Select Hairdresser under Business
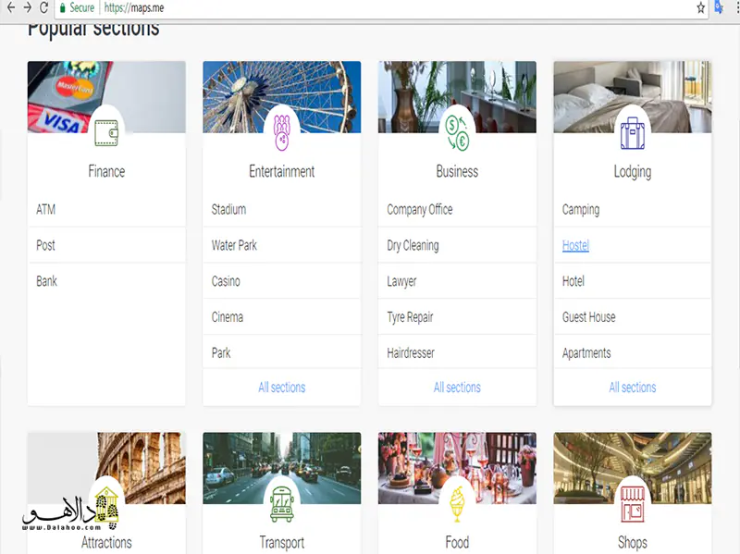740x554 pixels. [x=411, y=353]
